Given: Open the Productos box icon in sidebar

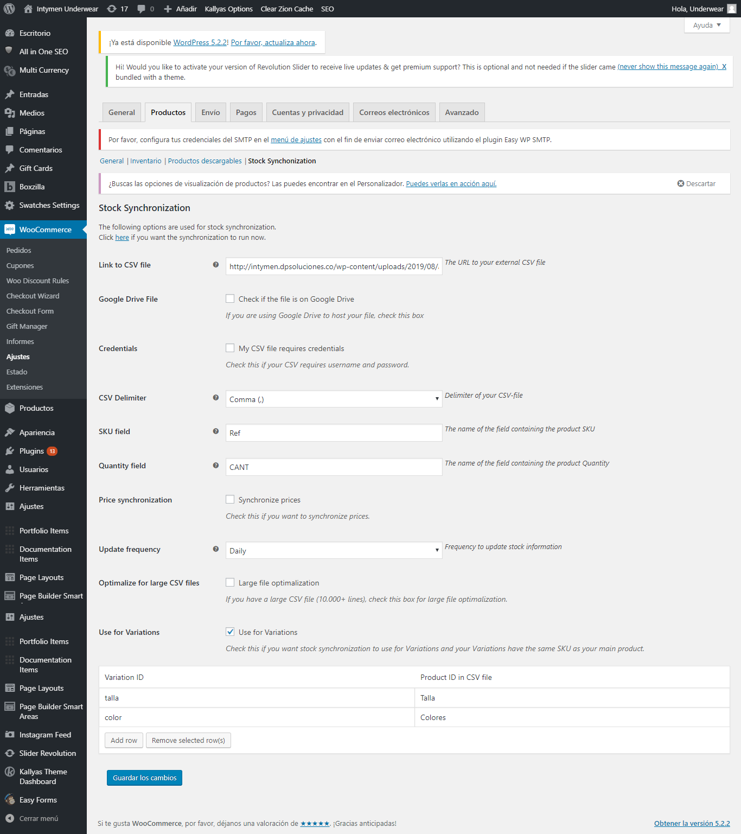Looking at the screenshot, I should coord(10,408).
